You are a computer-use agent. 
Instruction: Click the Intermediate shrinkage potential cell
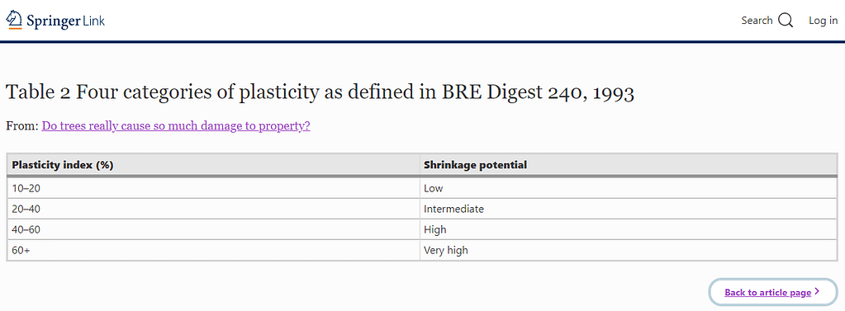[x=629, y=209]
